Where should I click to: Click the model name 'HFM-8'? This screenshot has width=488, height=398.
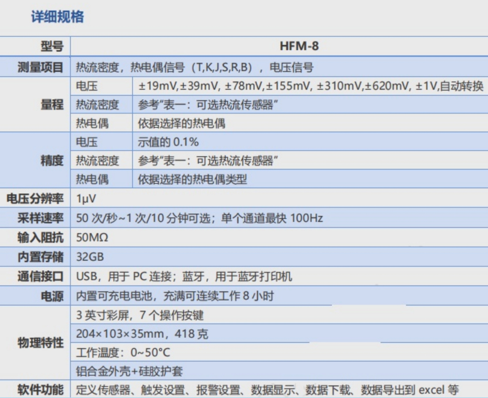tap(299, 46)
